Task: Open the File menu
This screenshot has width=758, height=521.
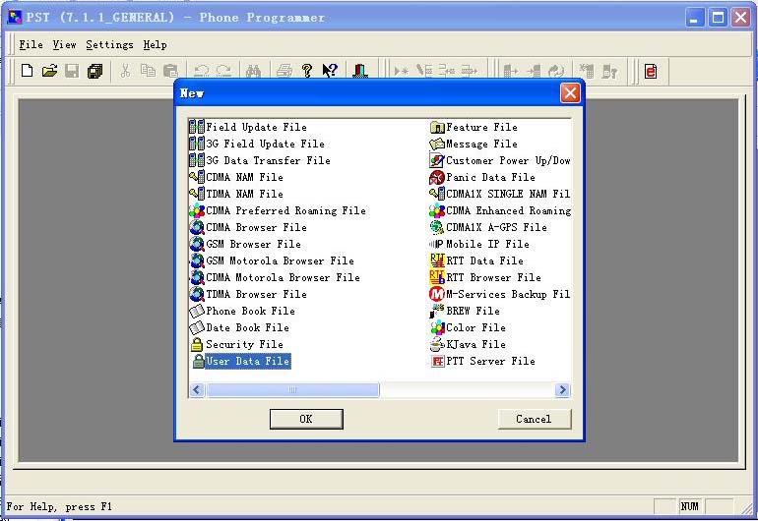Action: coord(31,44)
